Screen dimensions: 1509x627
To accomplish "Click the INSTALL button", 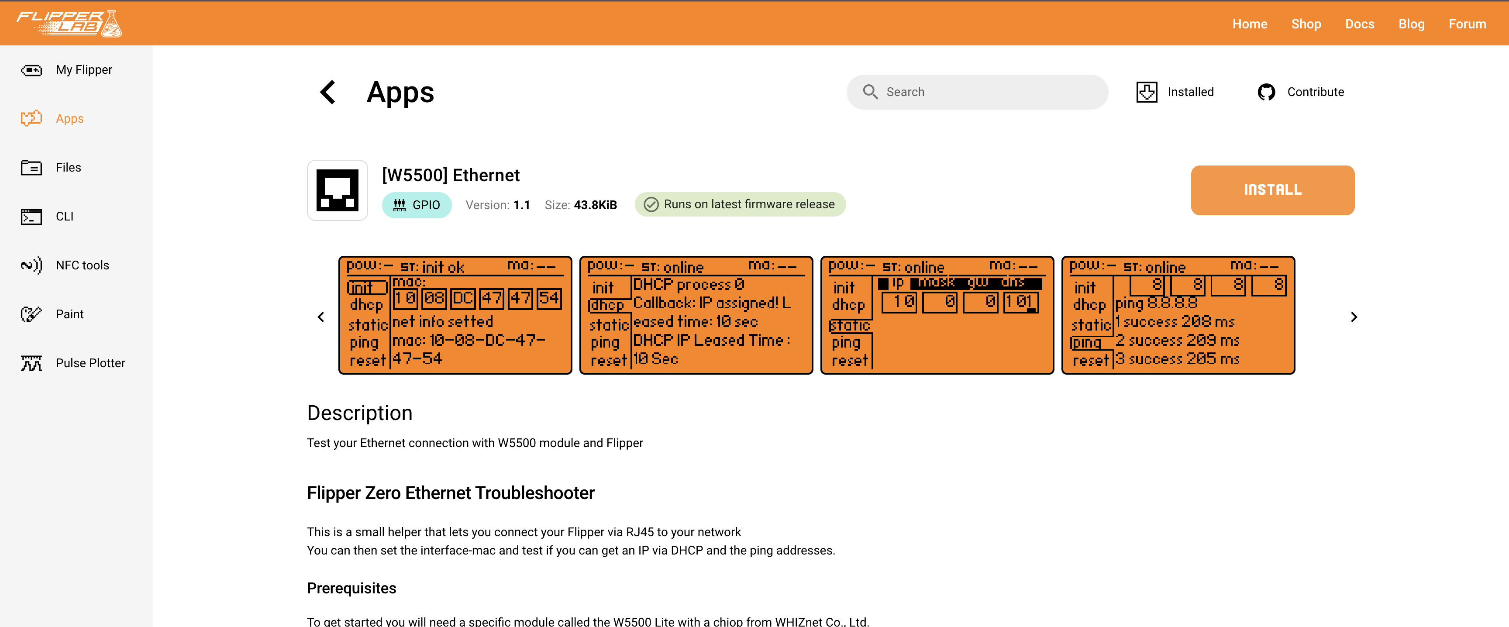I will (1272, 189).
